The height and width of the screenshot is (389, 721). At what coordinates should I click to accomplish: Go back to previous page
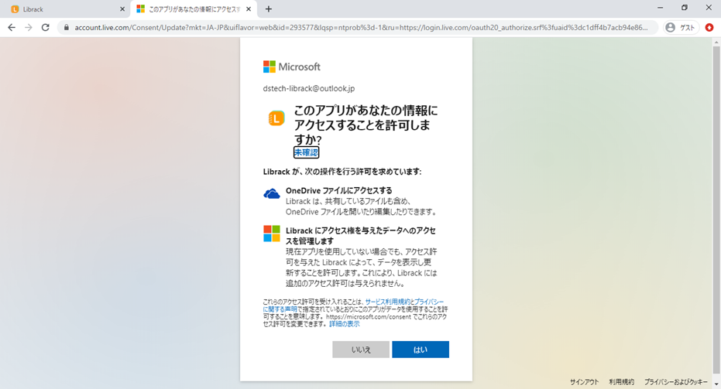(12, 28)
